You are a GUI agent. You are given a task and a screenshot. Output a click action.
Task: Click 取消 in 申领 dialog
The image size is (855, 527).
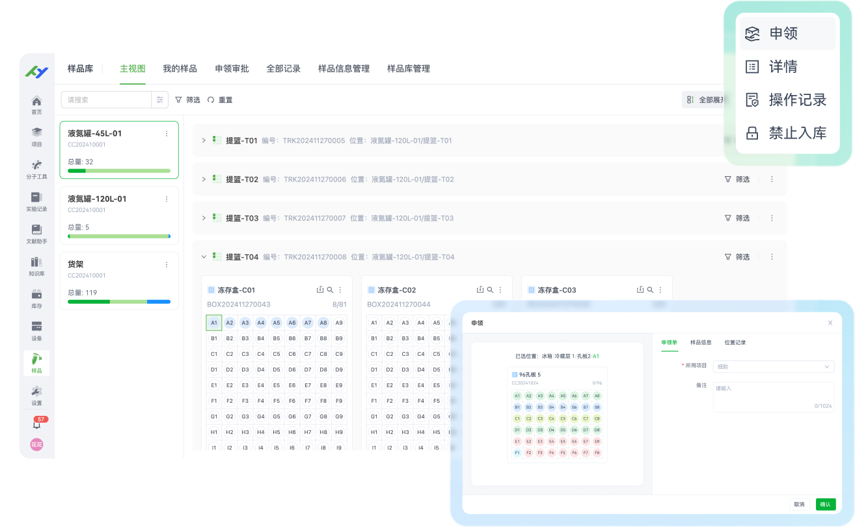coord(799,504)
